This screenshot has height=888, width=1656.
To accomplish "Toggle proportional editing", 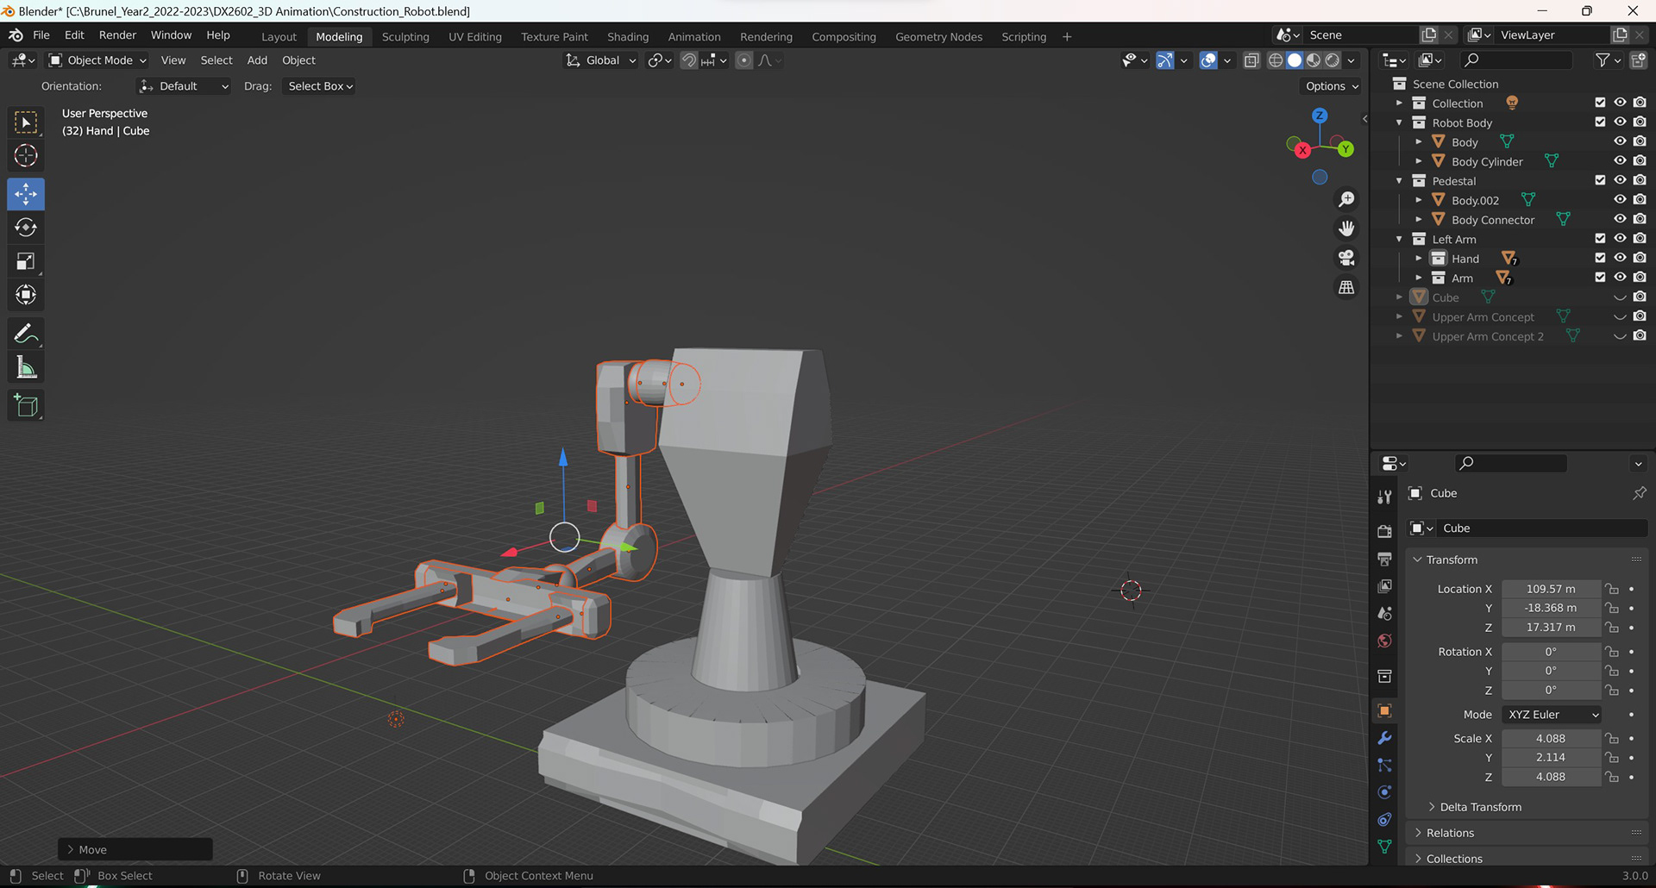I will [743, 60].
